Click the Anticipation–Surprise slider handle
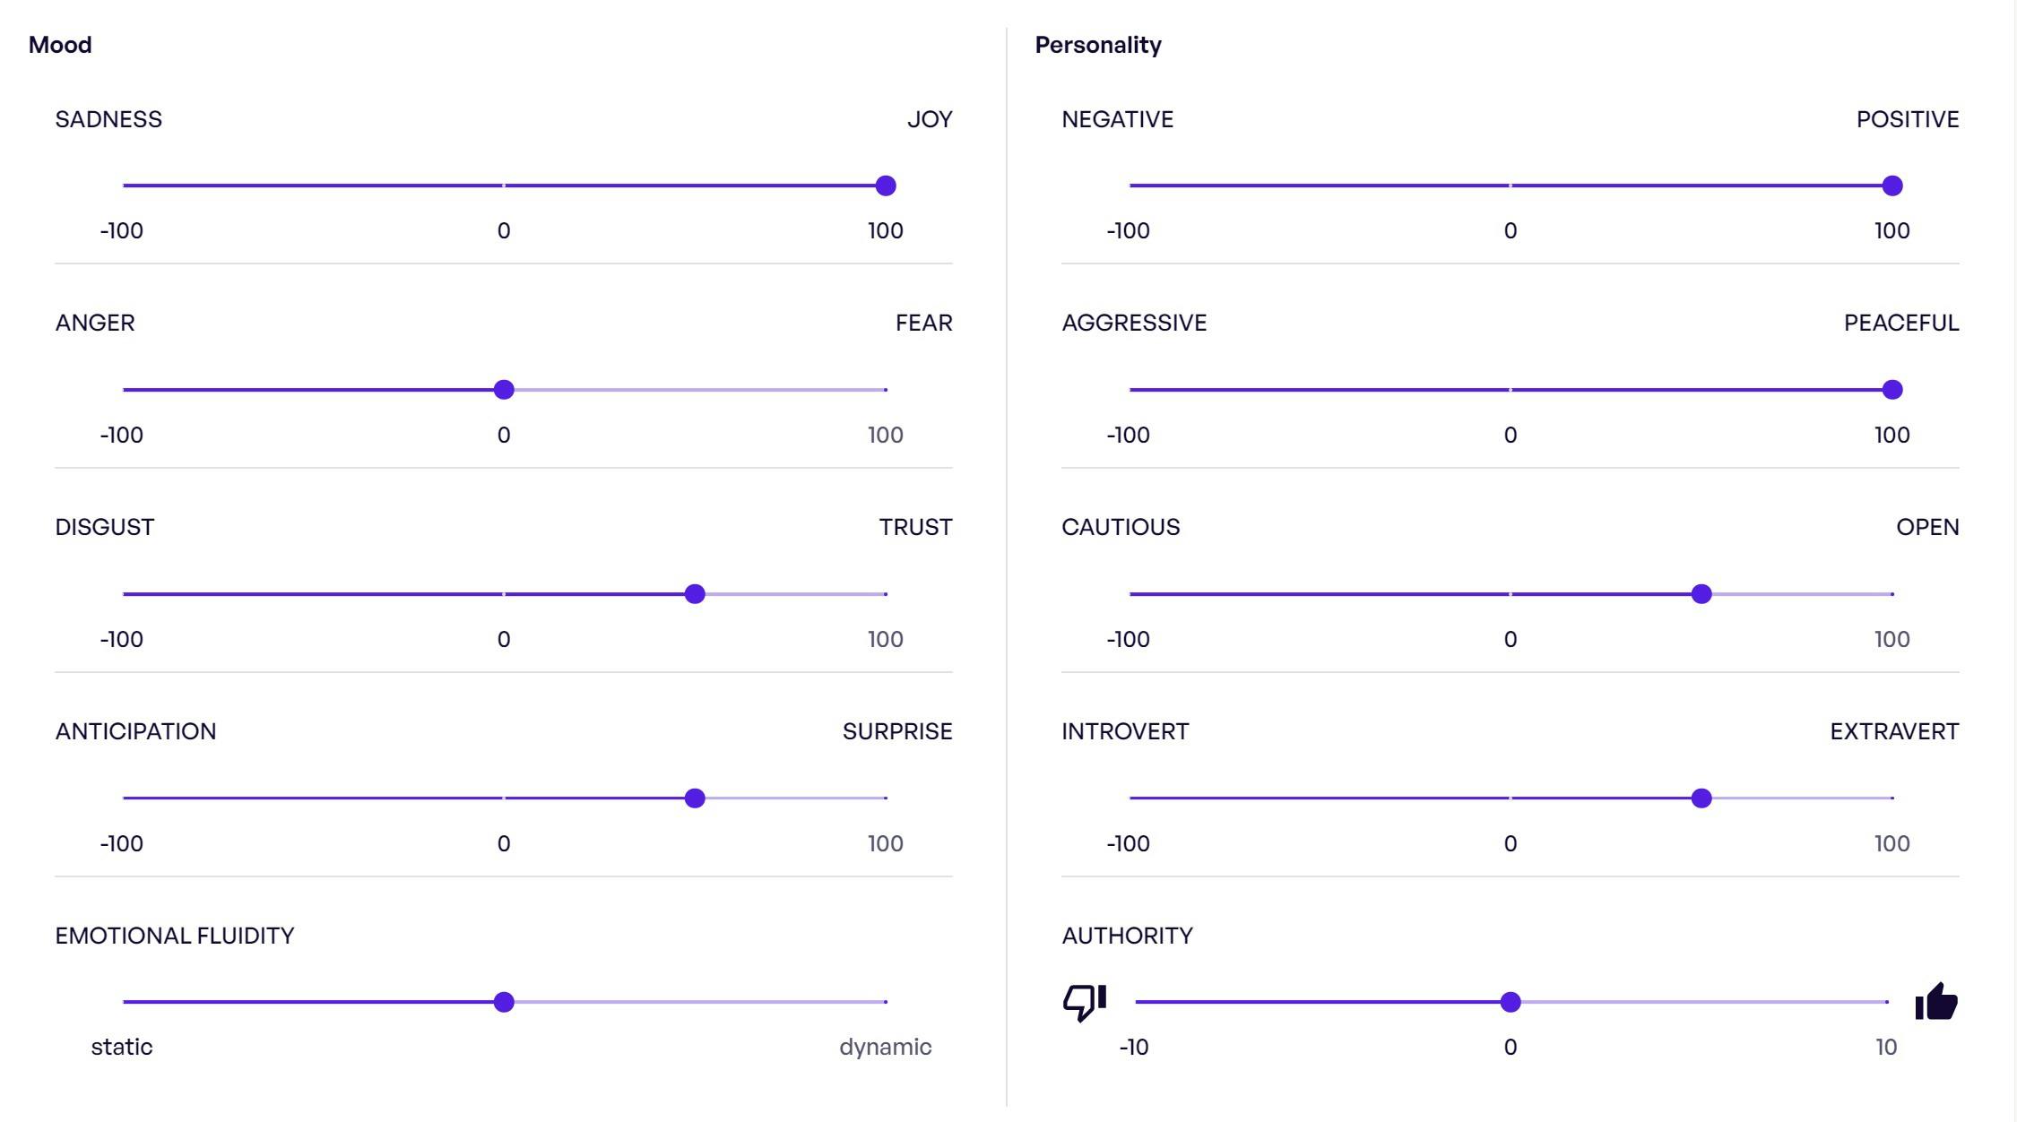Viewport: 2017px width, 1122px height. [x=695, y=798]
